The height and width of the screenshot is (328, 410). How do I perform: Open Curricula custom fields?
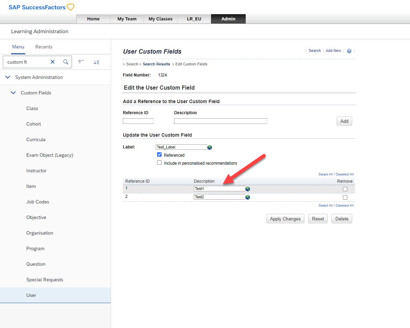[36, 139]
